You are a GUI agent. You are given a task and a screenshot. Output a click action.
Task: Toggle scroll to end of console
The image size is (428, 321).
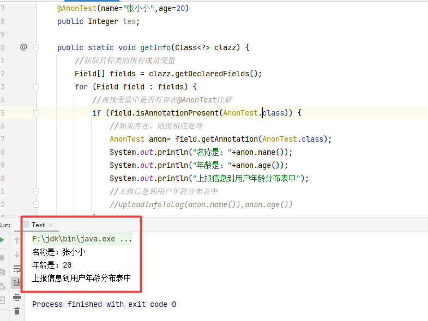pyautogui.click(x=17, y=282)
